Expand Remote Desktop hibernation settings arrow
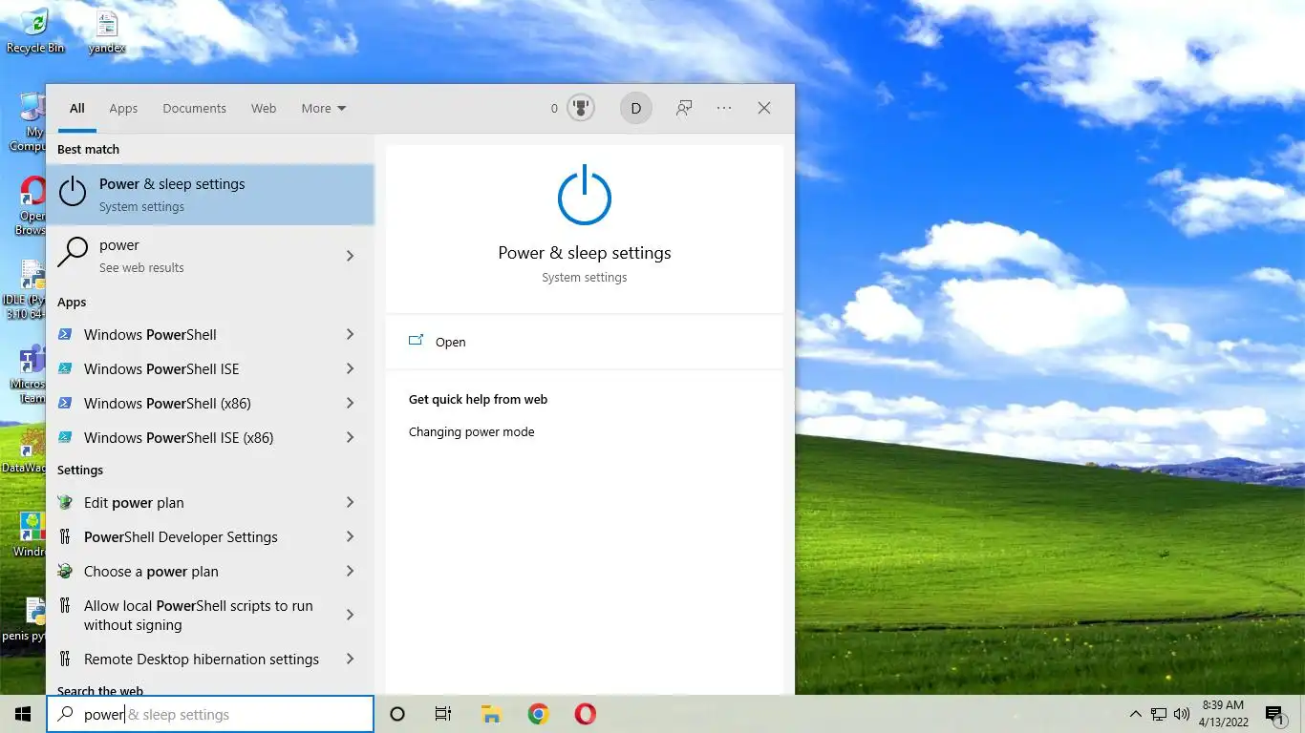The height and width of the screenshot is (733, 1305). point(350,659)
